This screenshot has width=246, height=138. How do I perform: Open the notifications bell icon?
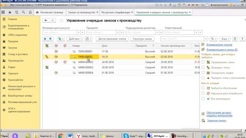pyautogui.click(x=30, y=12)
